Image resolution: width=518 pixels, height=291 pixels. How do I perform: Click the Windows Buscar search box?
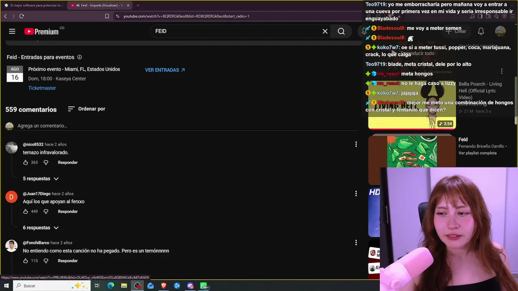click(x=51, y=286)
